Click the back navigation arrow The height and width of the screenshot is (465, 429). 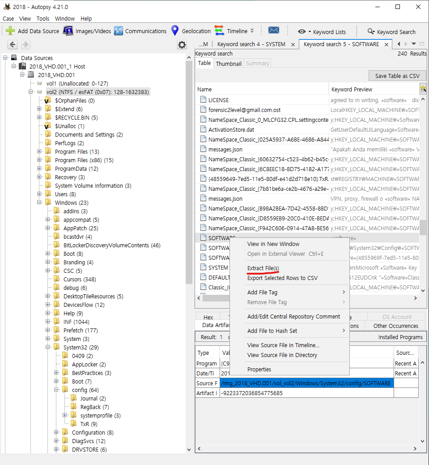tap(13, 44)
